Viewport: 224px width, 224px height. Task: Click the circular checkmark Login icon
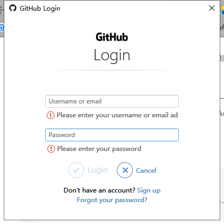(76, 170)
